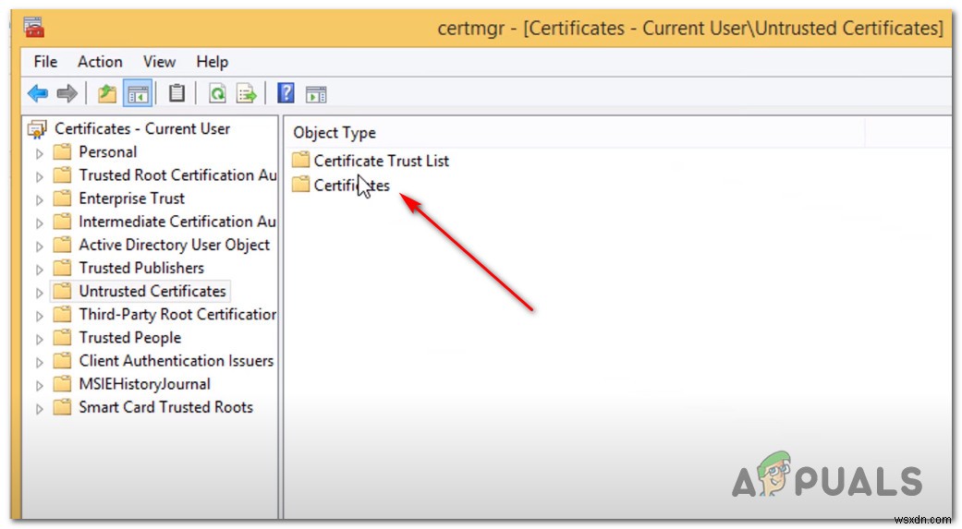Select the Personal store label

108,152
